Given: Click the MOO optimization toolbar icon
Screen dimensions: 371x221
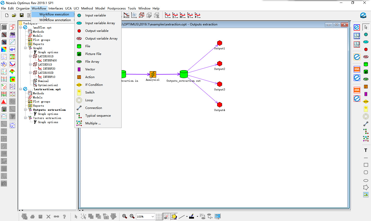Looking at the screenshot, I should point(126,15).
